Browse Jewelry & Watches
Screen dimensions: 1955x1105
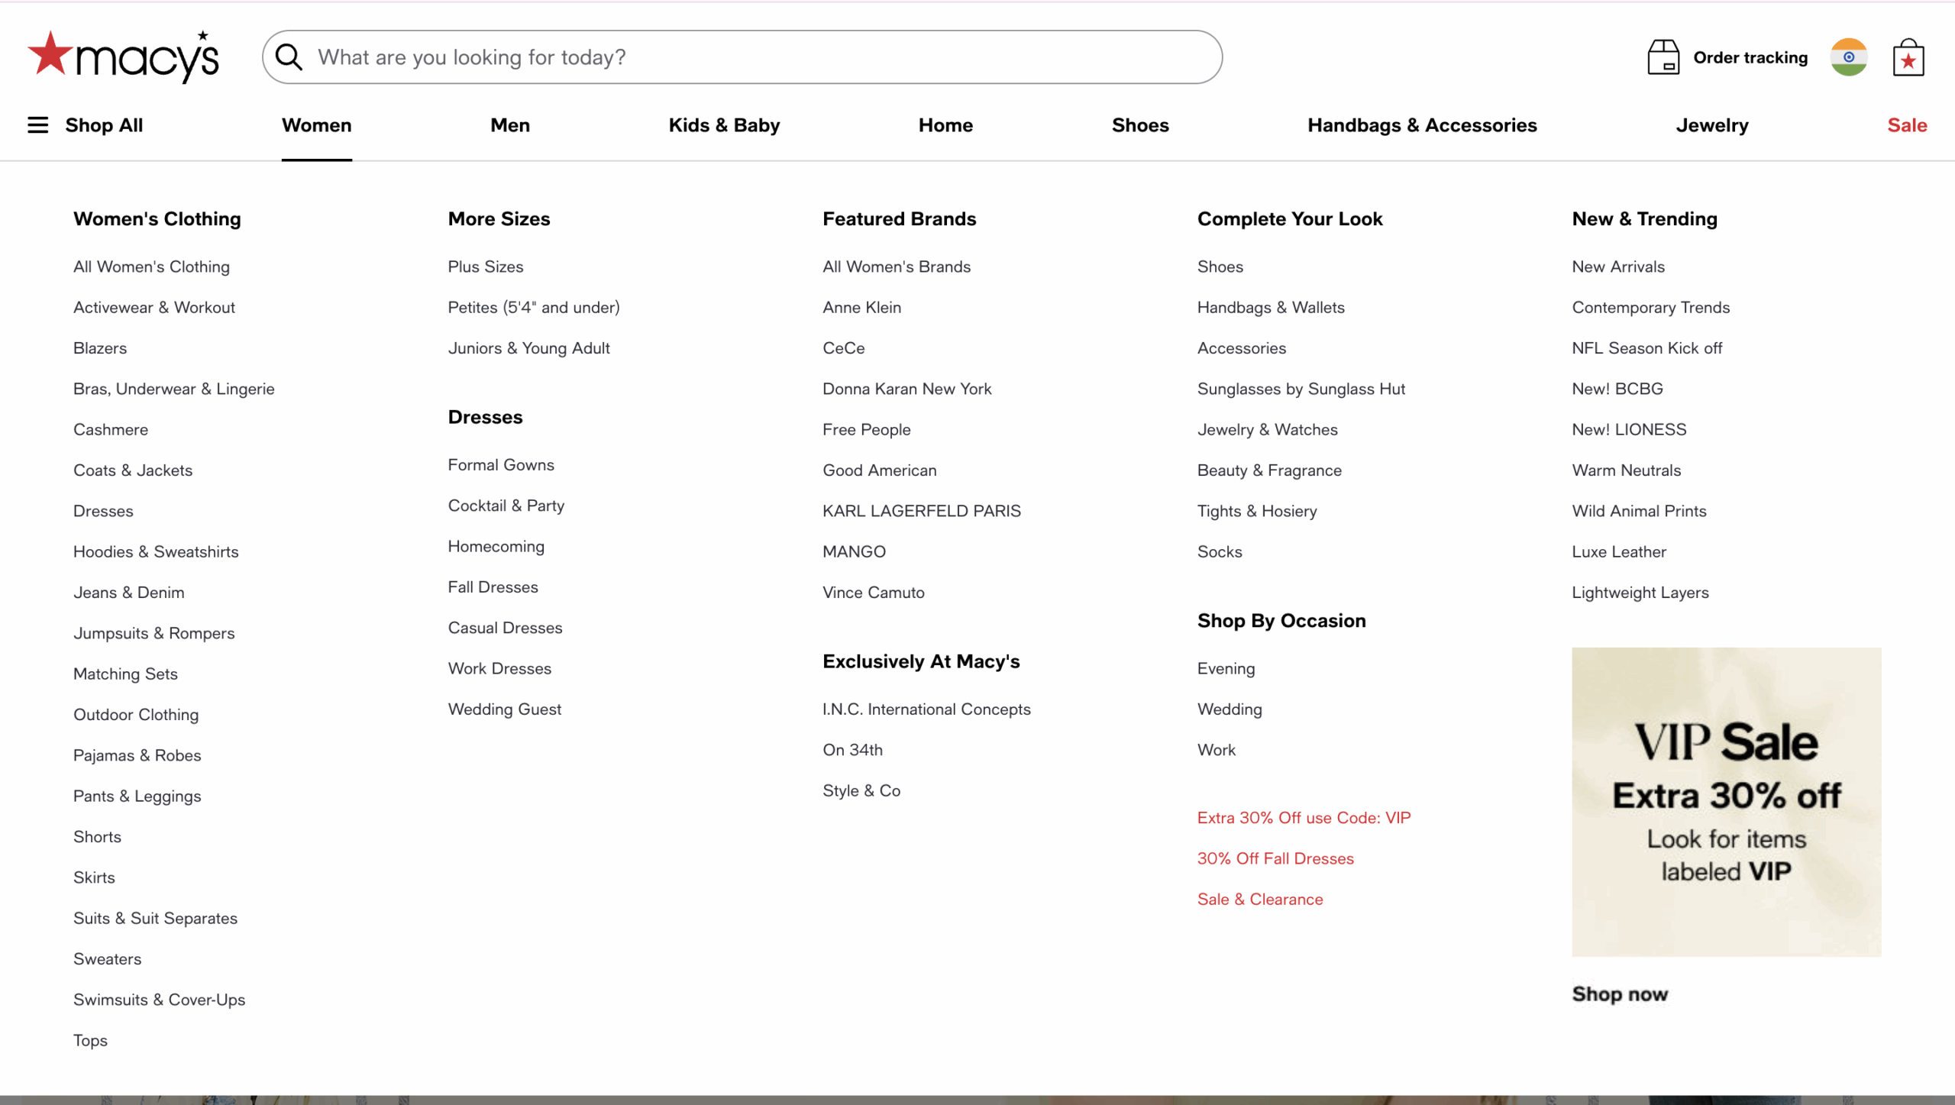click(x=1268, y=429)
